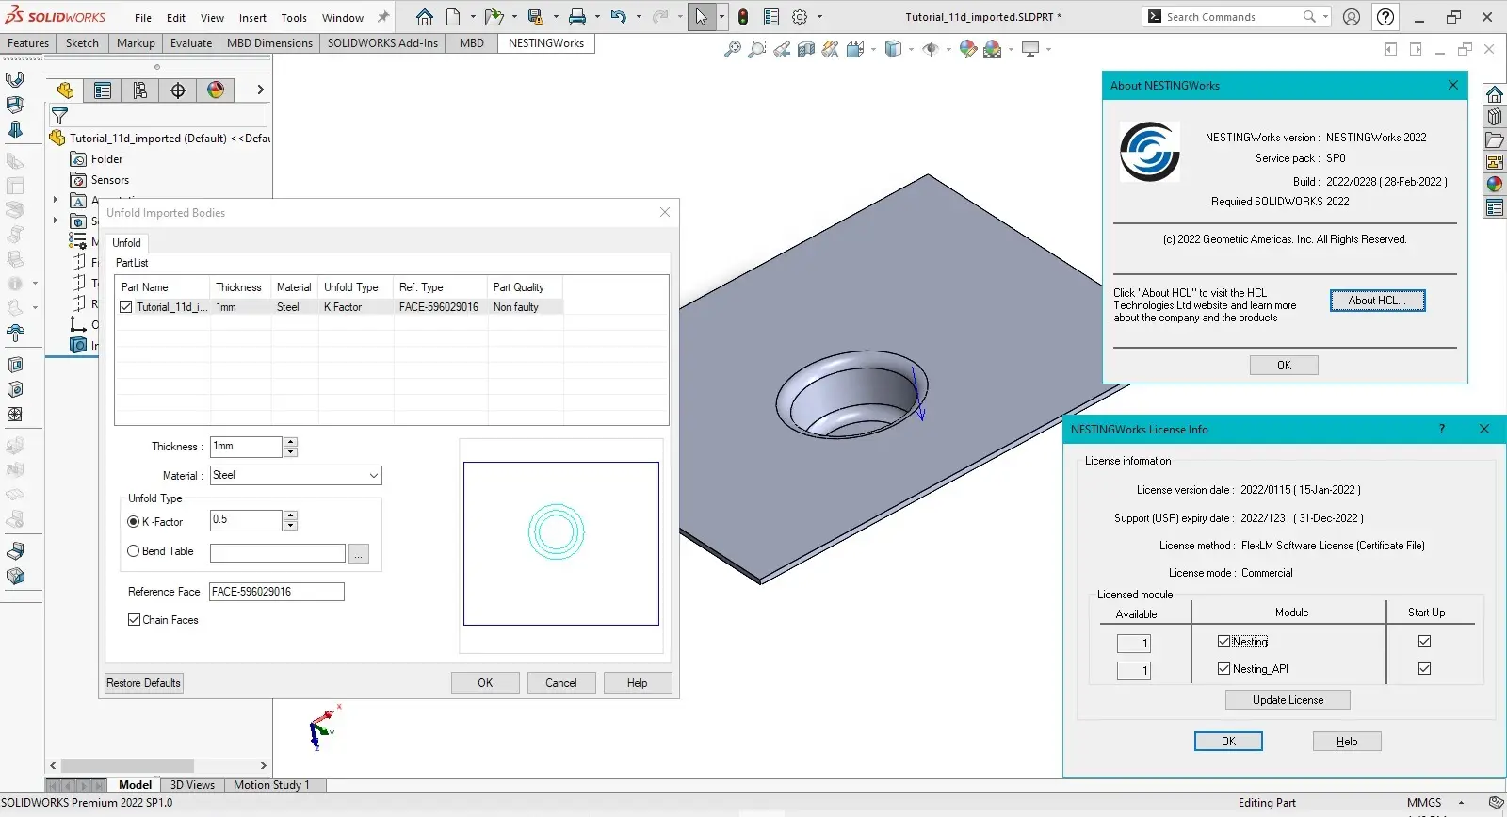Viewport: 1507px width, 817px height.
Task: Switch to the Evaluate tab
Action: pos(191,43)
